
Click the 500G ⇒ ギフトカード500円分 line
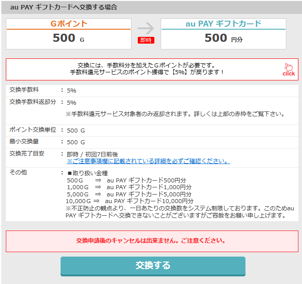point(127,181)
